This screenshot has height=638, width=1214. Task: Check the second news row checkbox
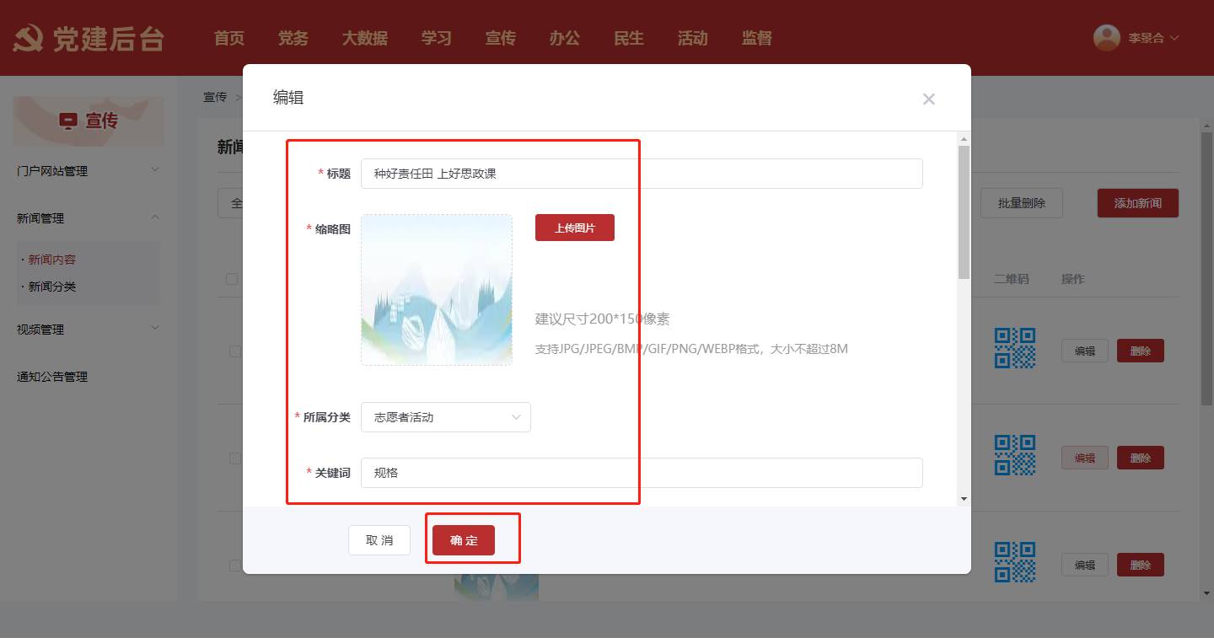pos(234,458)
